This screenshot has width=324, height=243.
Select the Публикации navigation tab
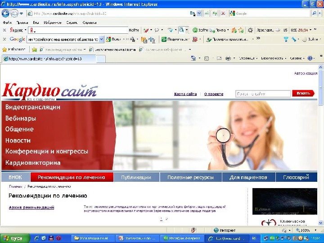coord(136,177)
